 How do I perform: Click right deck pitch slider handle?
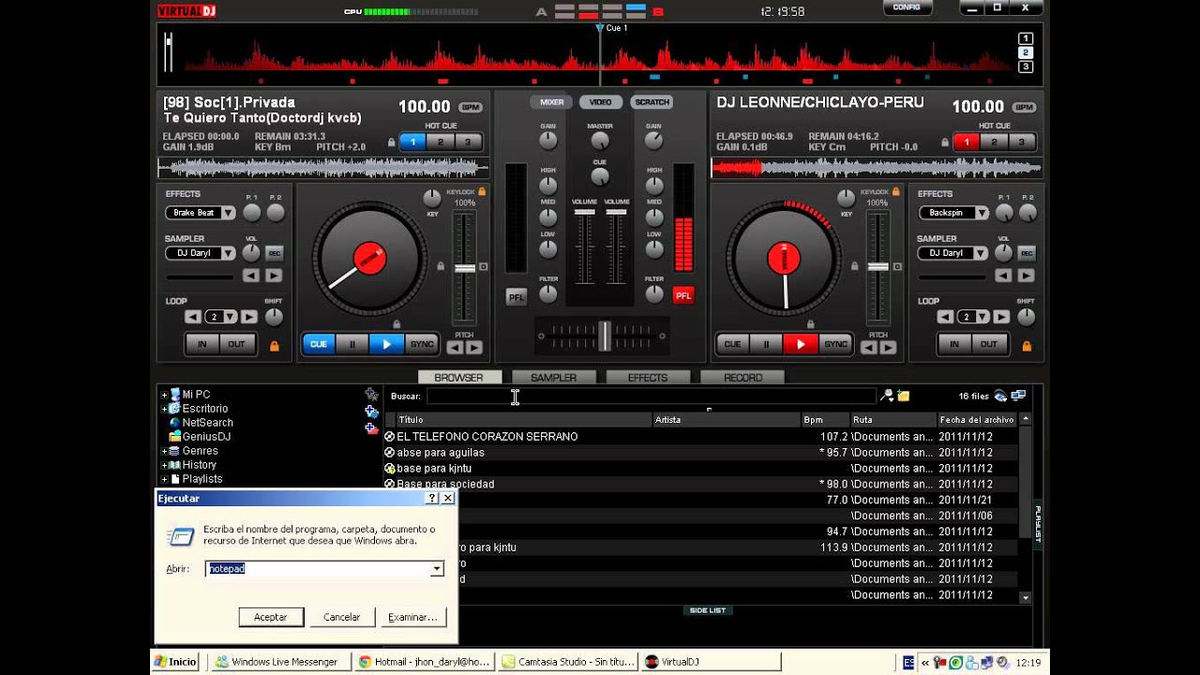878,267
